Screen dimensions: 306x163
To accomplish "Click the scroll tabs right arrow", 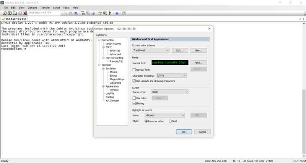I will coord(303,19).
